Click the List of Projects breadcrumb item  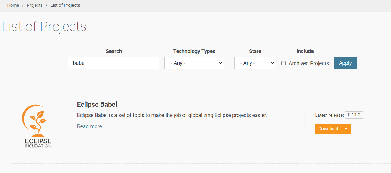(65, 5)
